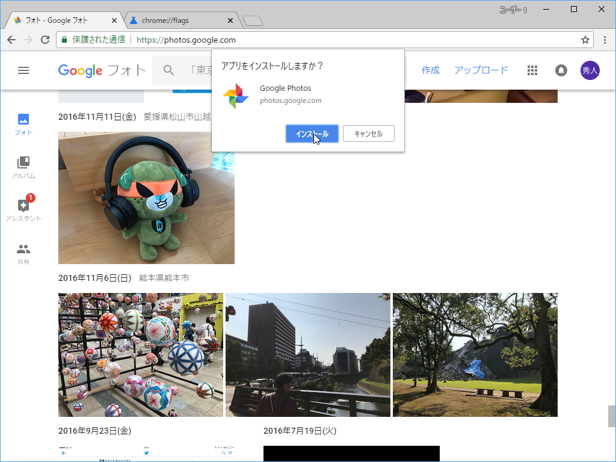The image size is (616, 462).
Task: Open the river and buildings photo
Action: [308, 355]
